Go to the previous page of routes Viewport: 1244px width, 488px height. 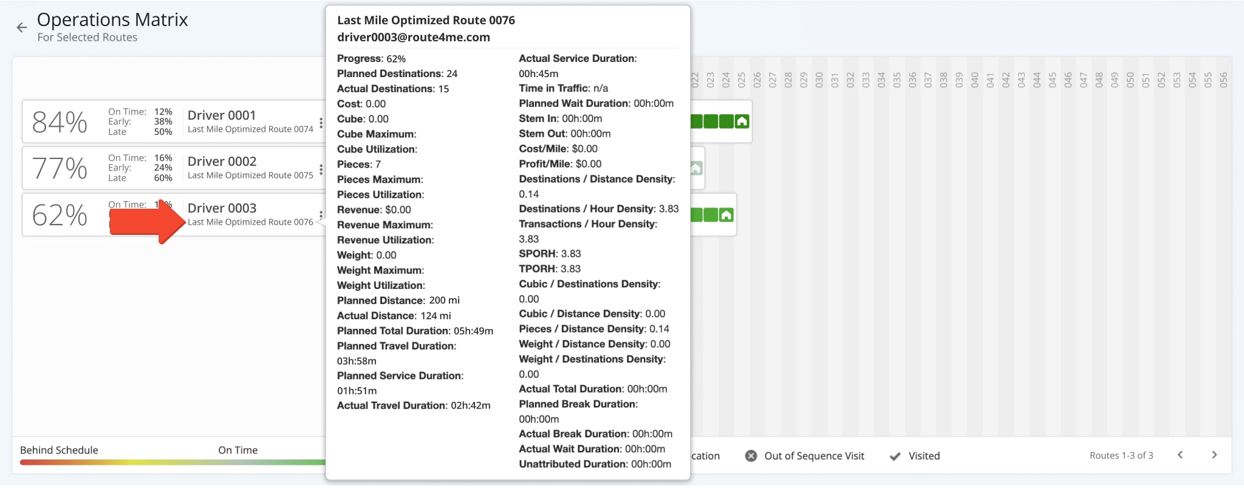point(1180,455)
